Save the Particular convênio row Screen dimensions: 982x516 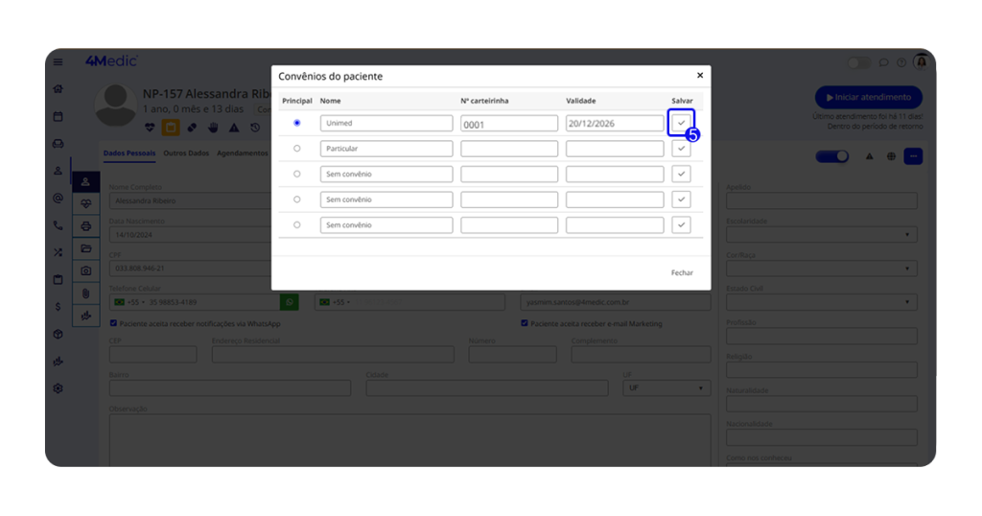(681, 149)
